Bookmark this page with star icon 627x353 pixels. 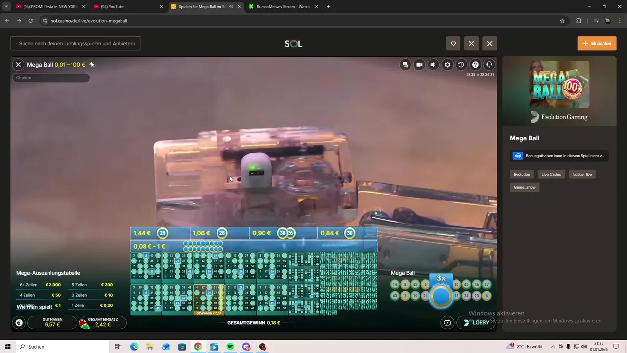click(x=562, y=21)
